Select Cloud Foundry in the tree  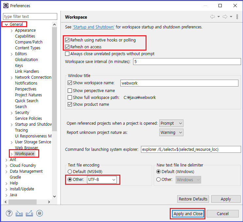point(23,166)
